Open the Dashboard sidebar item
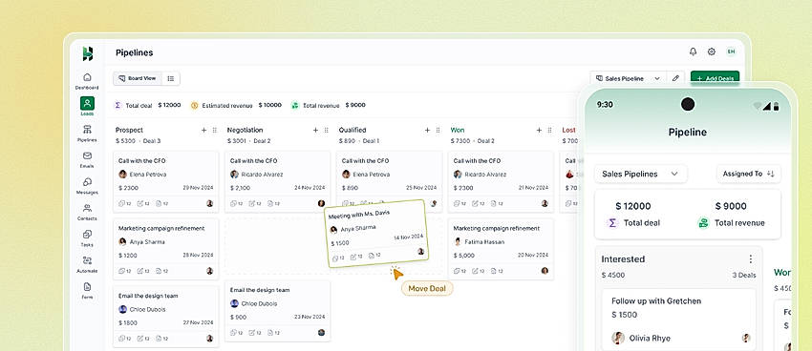Screen dimensions: 812x351 click(x=87, y=81)
